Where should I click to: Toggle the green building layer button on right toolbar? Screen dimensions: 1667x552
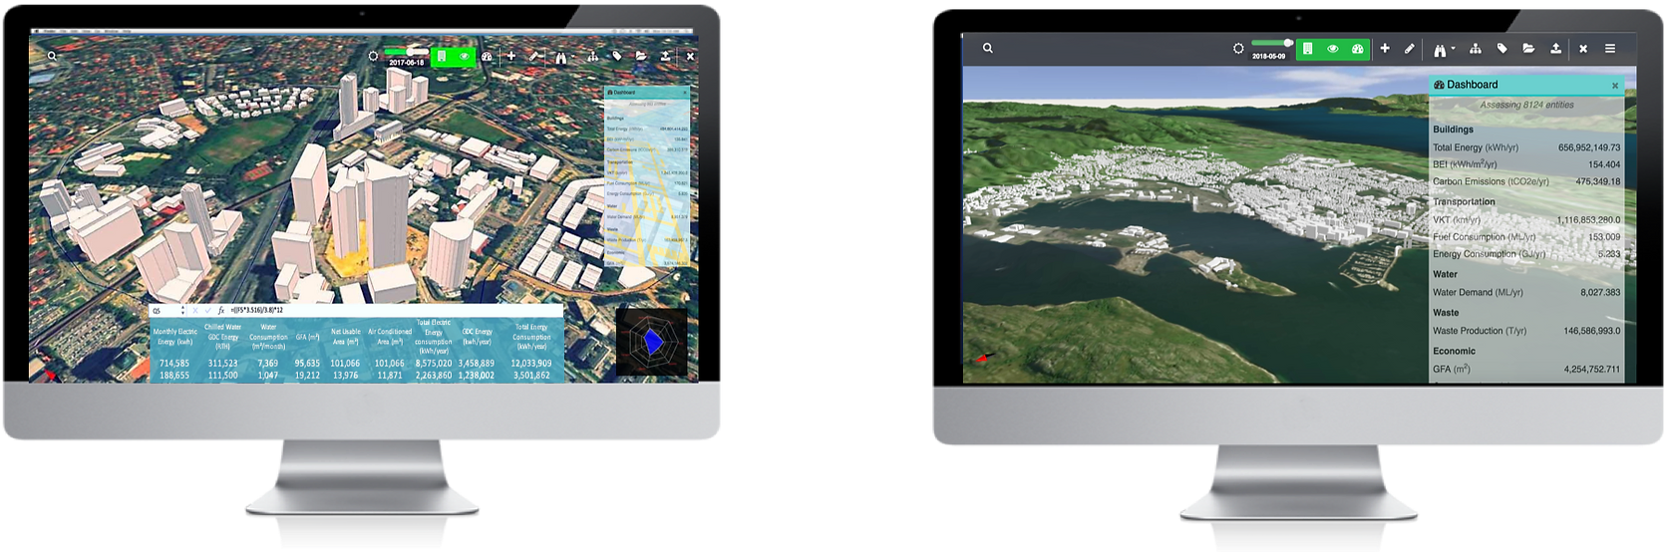pos(1307,48)
